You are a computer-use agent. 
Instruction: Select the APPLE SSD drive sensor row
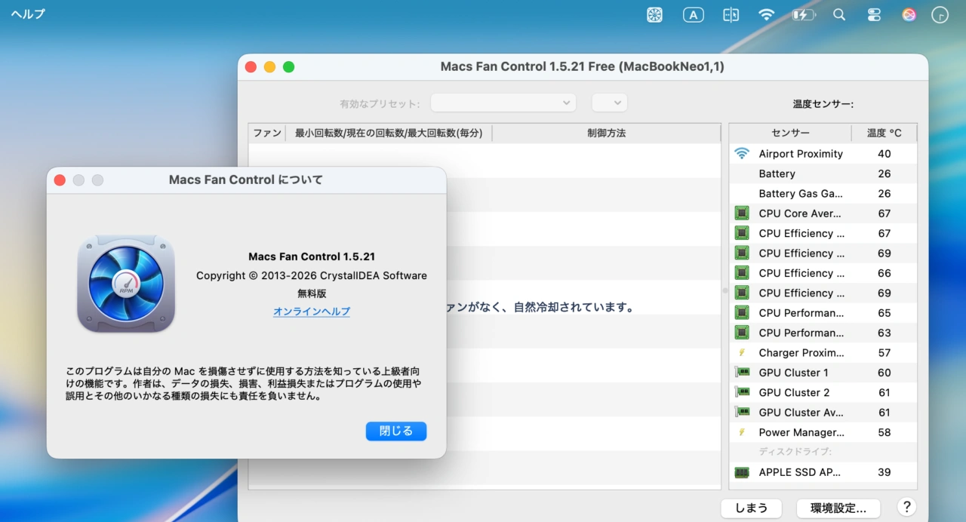[x=823, y=472]
